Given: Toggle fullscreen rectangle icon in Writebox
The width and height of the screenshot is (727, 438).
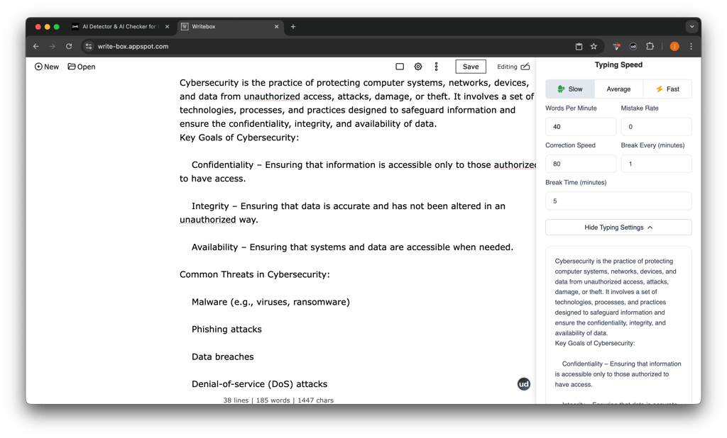Looking at the screenshot, I should pos(400,67).
